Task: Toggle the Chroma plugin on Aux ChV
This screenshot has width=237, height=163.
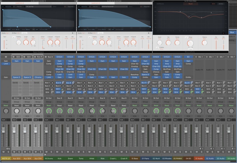Action: [38, 77]
